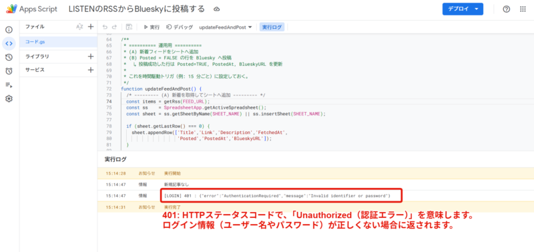Click the const items = getRss line

pyautogui.click(x=168, y=101)
